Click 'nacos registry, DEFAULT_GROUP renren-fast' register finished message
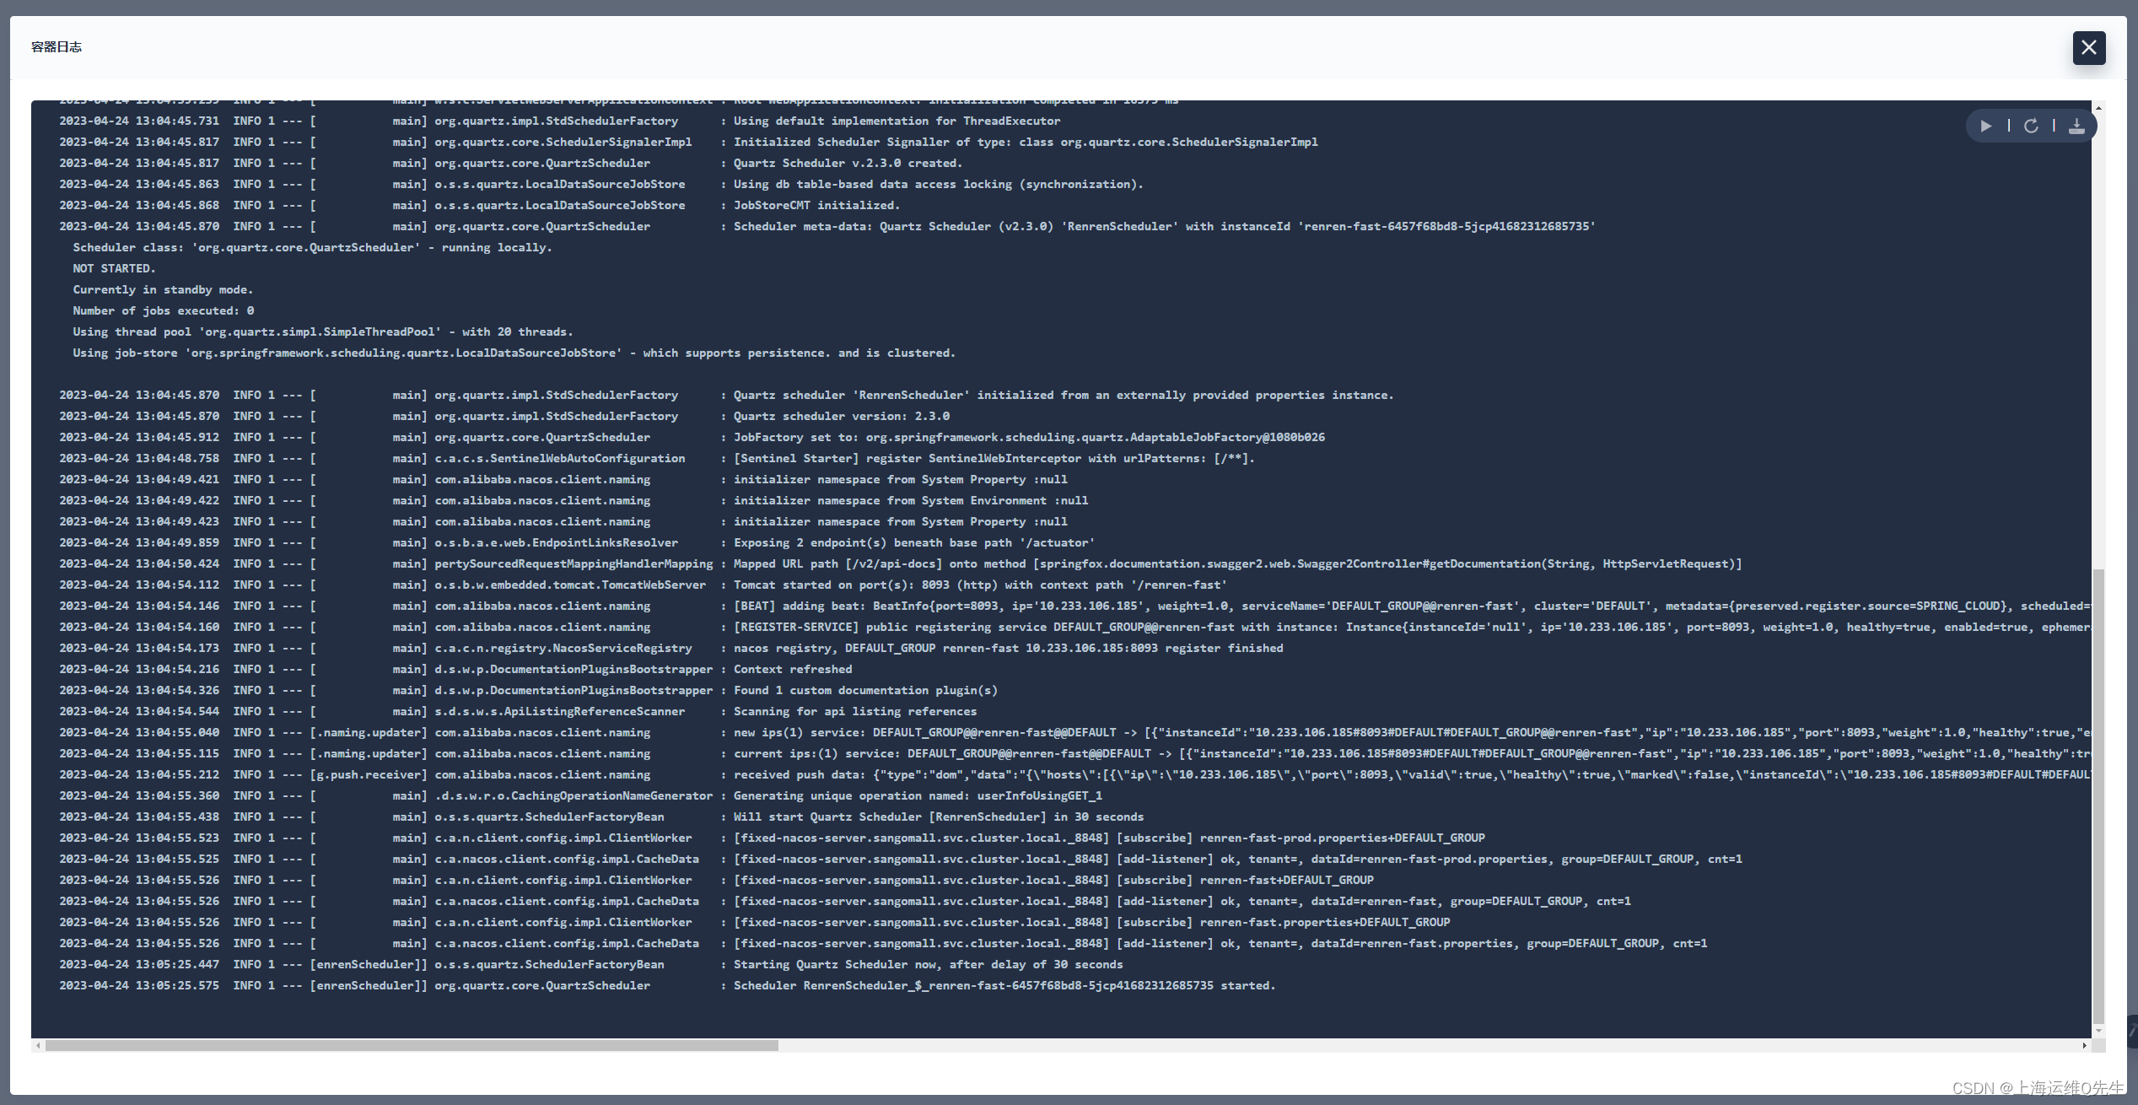Screen dimensions: 2138x1105 [x=1008, y=648]
